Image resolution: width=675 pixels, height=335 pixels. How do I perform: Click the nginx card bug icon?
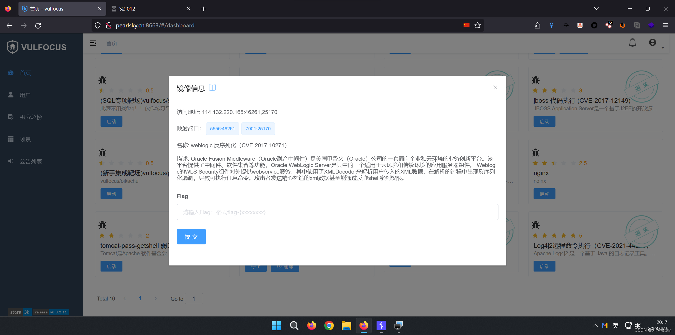(x=536, y=152)
